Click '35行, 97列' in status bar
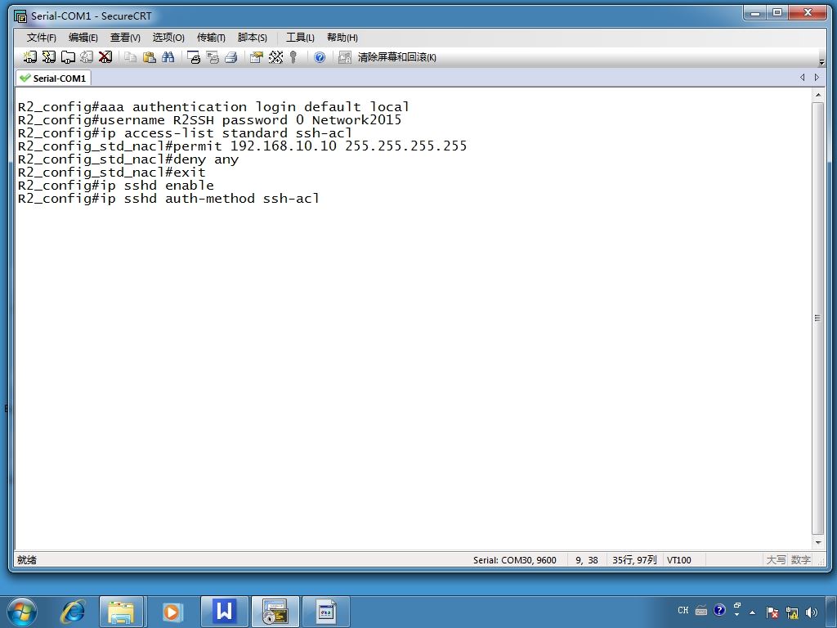The width and height of the screenshot is (837, 628). [x=634, y=560]
